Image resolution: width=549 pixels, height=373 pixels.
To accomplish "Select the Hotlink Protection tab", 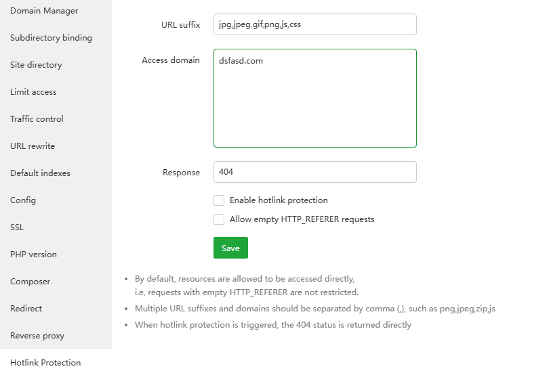I will (x=45, y=363).
